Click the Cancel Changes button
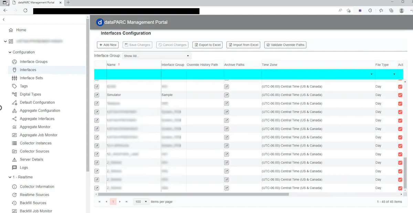This screenshot has height=213, width=413. tap(172, 45)
